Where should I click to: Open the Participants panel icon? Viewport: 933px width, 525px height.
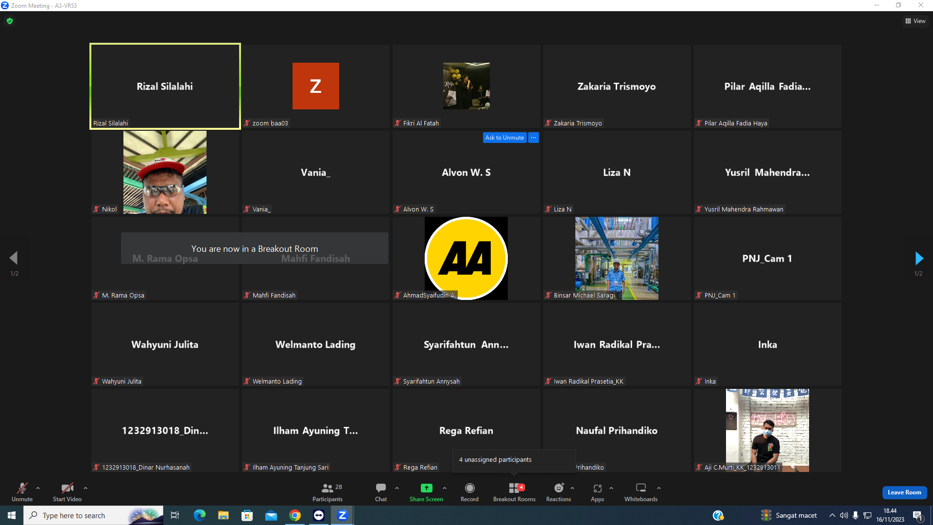pos(328,488)
